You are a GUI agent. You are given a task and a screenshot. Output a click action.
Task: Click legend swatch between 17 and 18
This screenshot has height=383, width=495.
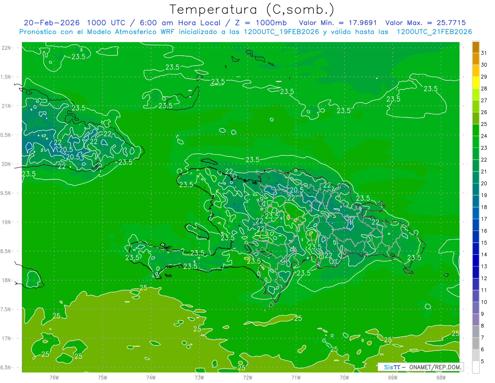point(476,213)
